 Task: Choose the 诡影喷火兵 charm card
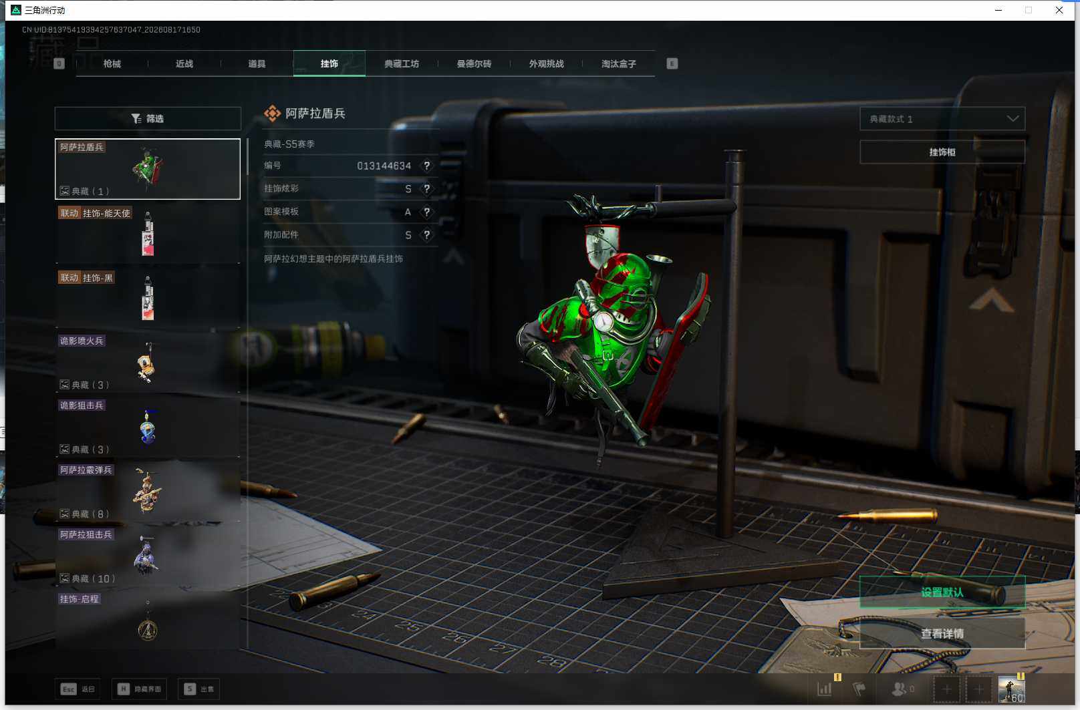point(148,363)
